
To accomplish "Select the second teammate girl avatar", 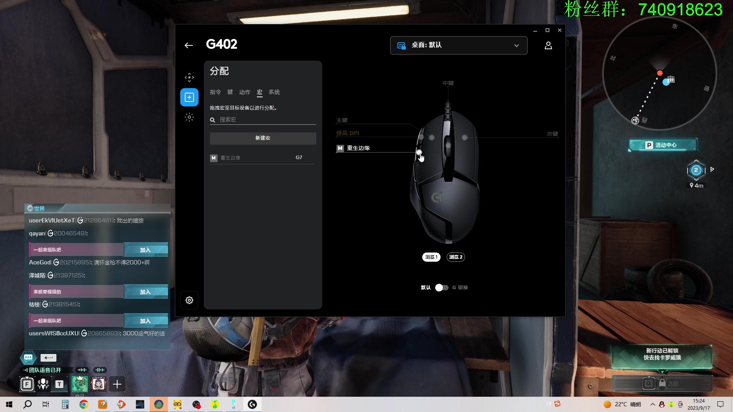I will point(98,384).
